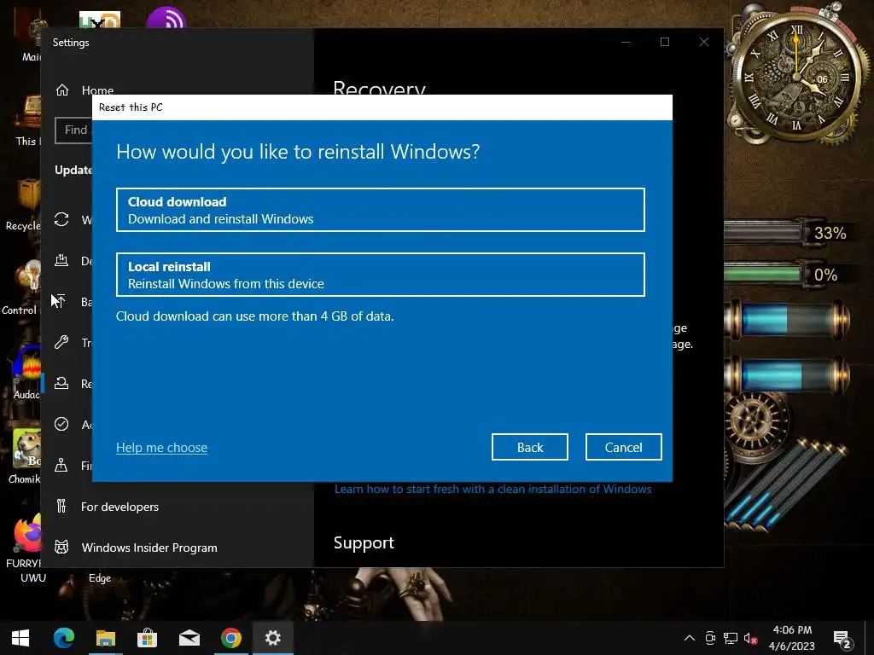874x655 pixels.
Task: Cancel the Reset this PC dialog
Action: coord(623,447)
